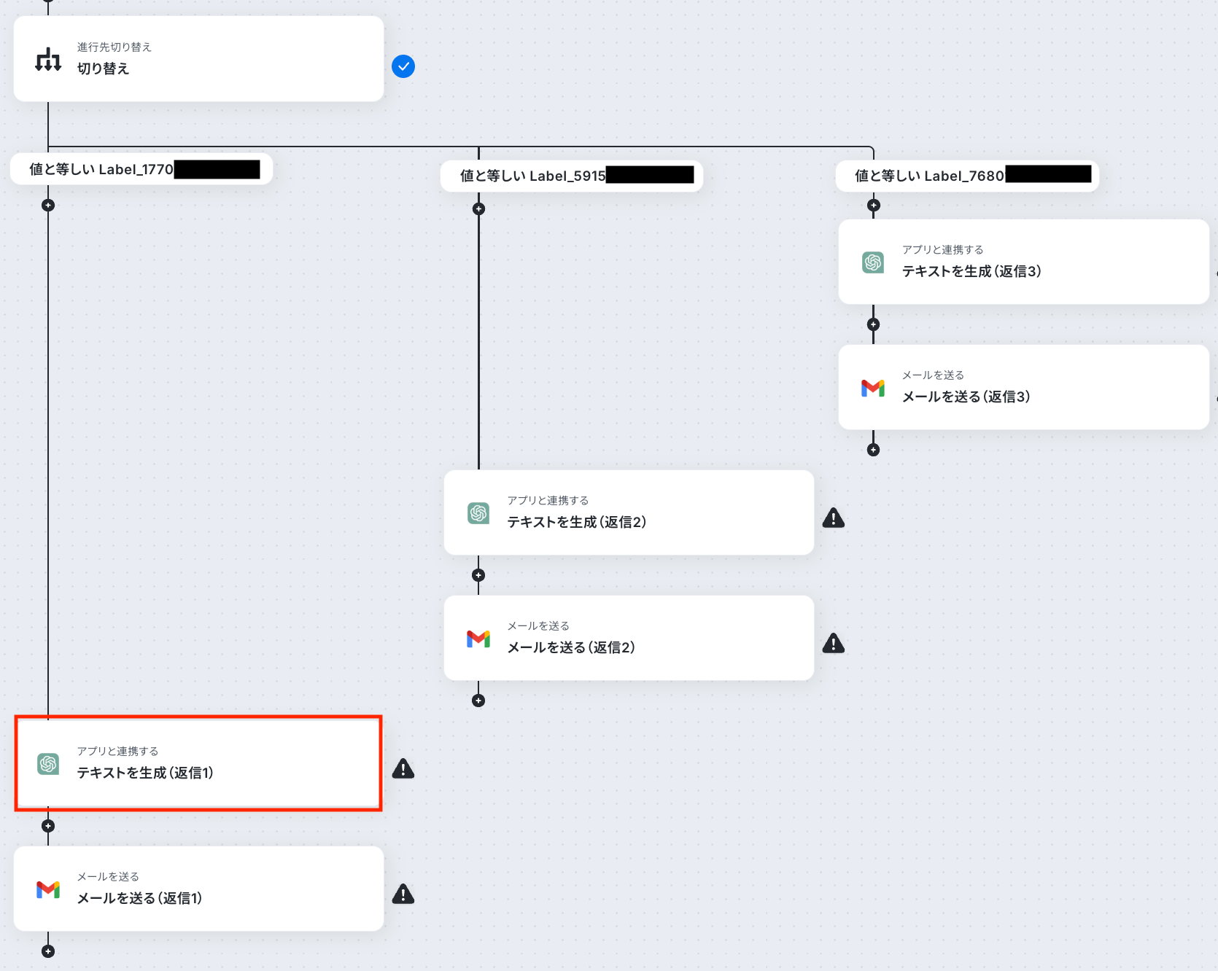Select the 値と等しい Label_7680 branch condition
This screenshot has width=1218, height=971.
click(x=967, y=175)
